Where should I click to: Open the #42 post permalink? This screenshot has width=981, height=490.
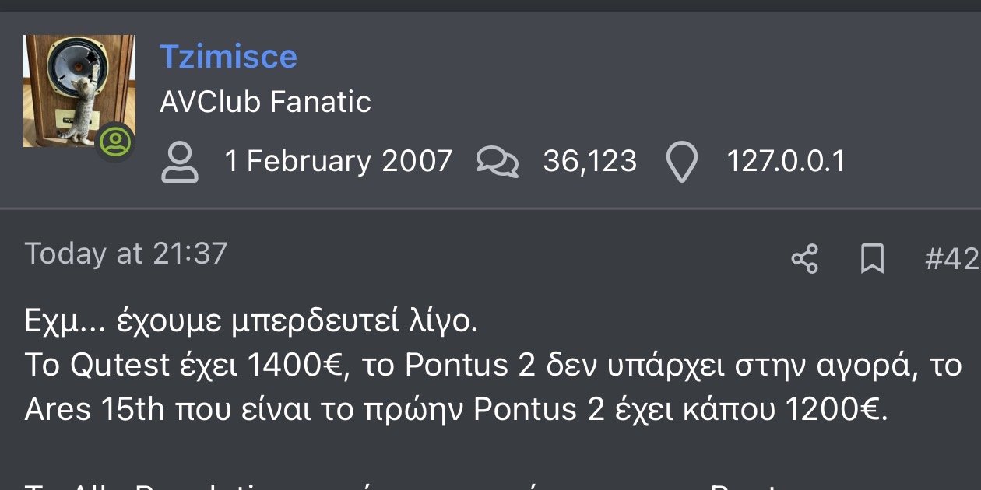pyautogui.click(x=951, y=258)
